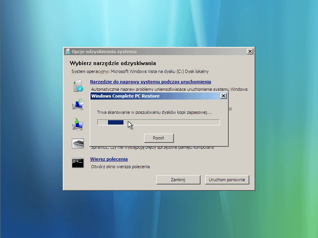Click the memory diagnostic chip icon

pyautogui.click(x=78, y=144)
